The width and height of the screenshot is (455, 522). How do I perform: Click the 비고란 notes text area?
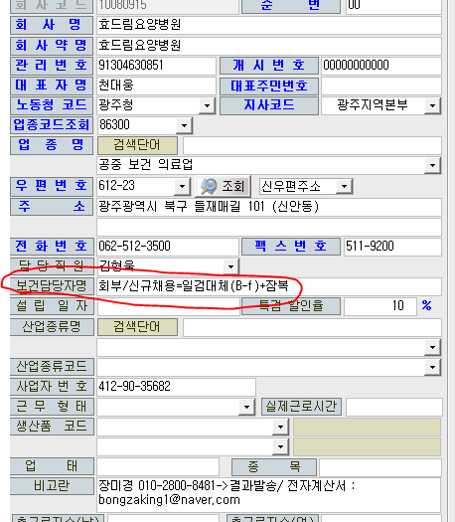tap(269, 495)
